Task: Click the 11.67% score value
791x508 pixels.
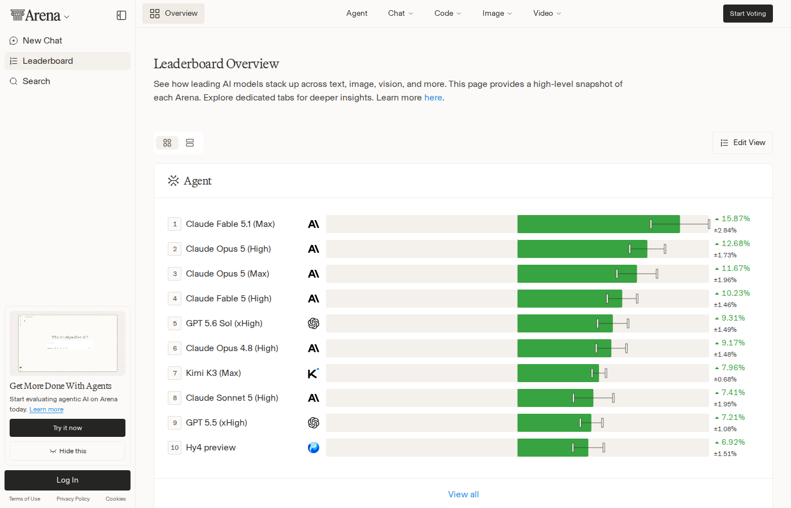Action: (x=736, y=268)
